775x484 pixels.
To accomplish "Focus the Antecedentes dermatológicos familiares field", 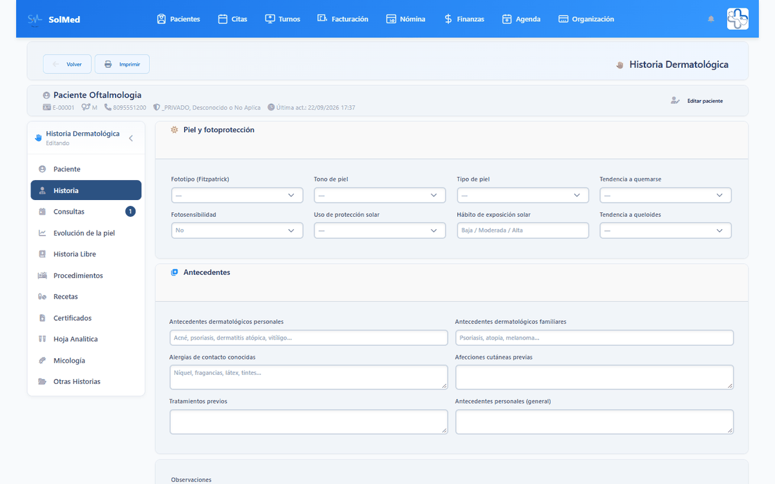I will pyautogui.click(x=594, y=338).
